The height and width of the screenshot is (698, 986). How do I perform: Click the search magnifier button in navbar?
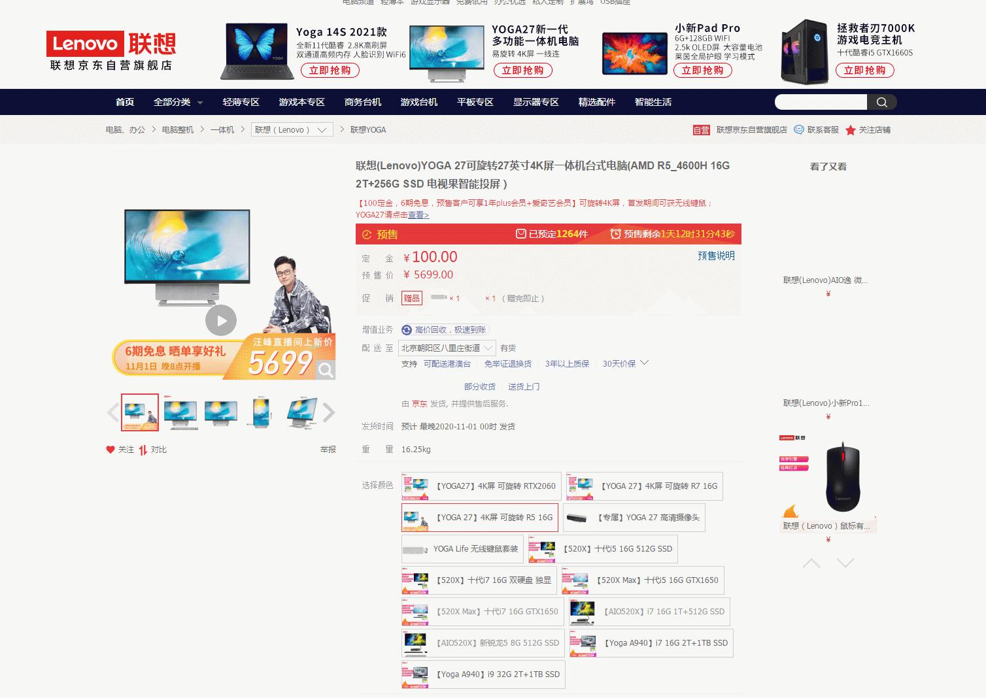[881, 102]
